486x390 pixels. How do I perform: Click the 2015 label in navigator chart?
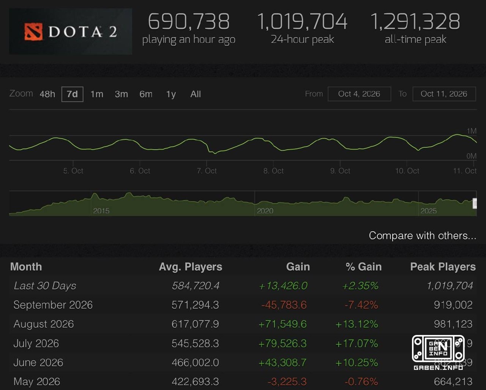click(101, 211)
